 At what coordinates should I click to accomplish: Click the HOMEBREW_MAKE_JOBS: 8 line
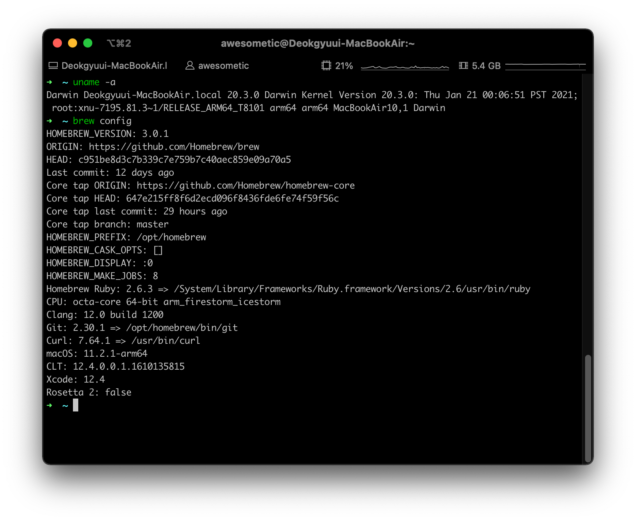point(102,276)
